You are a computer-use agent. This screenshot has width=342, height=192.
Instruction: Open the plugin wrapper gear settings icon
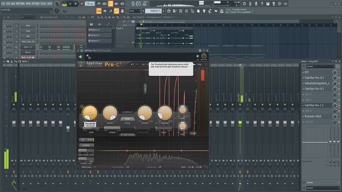(88, 57)
